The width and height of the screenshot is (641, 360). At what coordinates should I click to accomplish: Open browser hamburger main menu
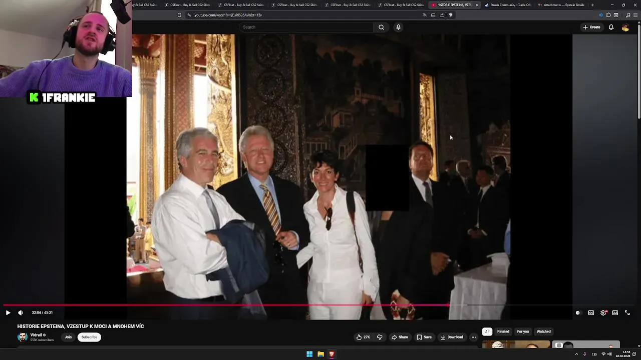click(x=635, y=15)
